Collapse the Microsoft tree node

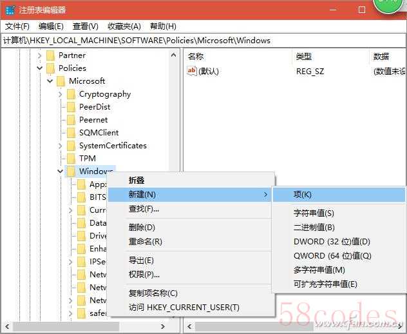click(x=50, y=81)
